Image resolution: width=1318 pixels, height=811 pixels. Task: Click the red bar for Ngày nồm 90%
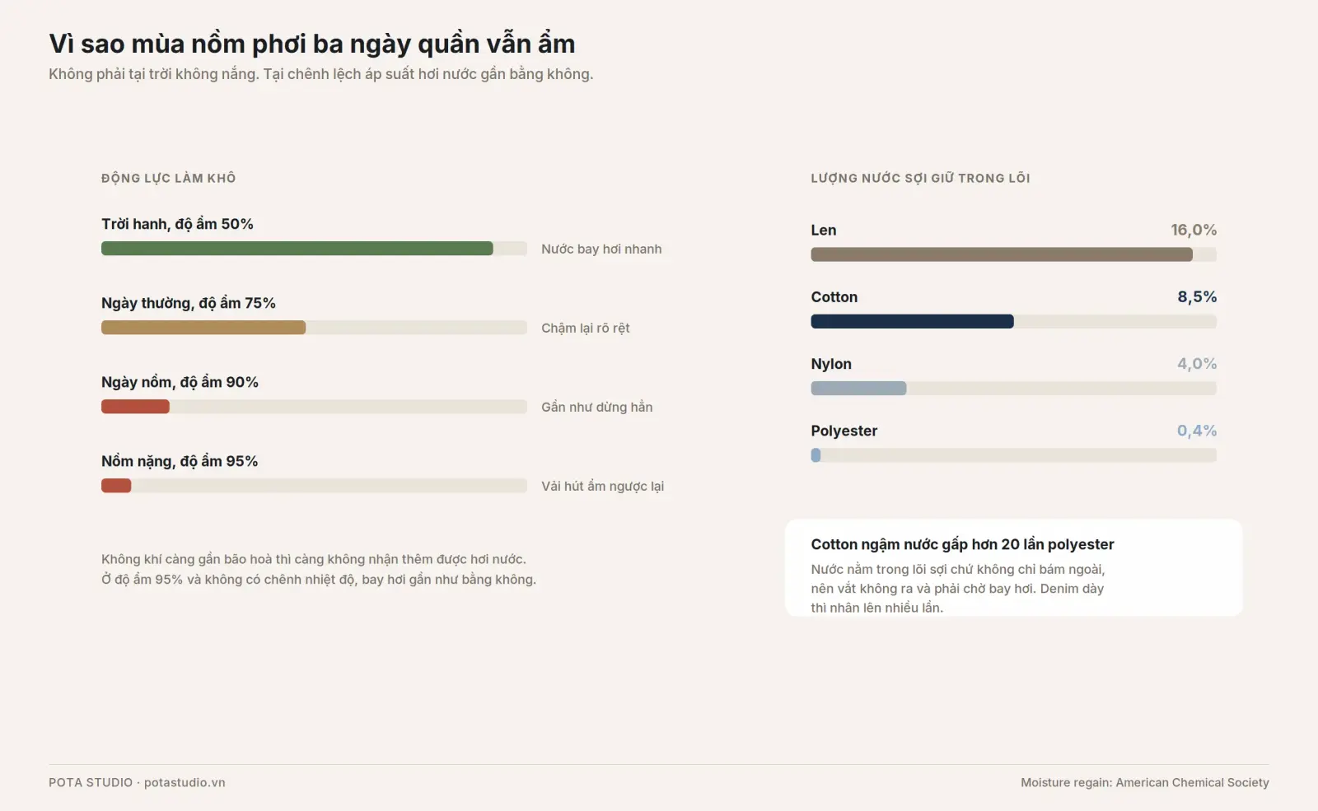pos(135,407)
